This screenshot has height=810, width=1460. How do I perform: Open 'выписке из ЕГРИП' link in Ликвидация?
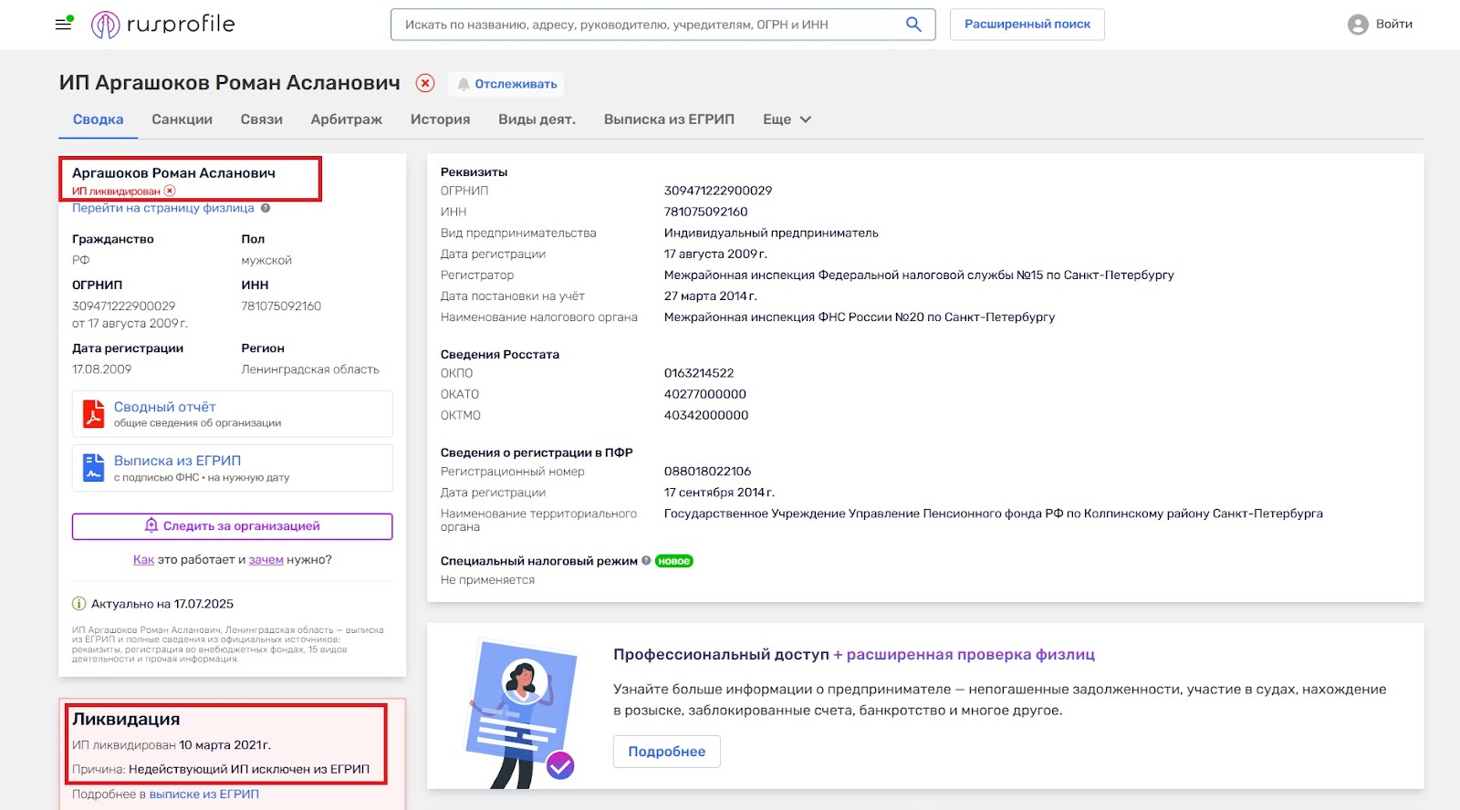(x=203, y=794)
